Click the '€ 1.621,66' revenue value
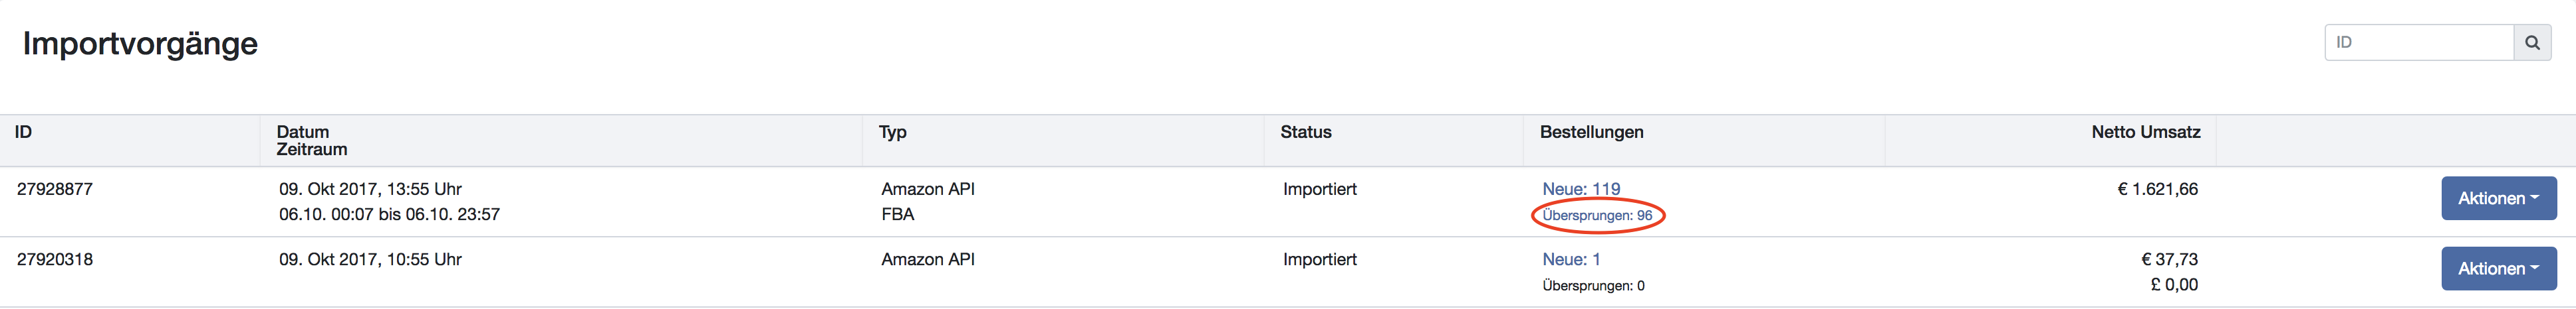 (2157, 190)
